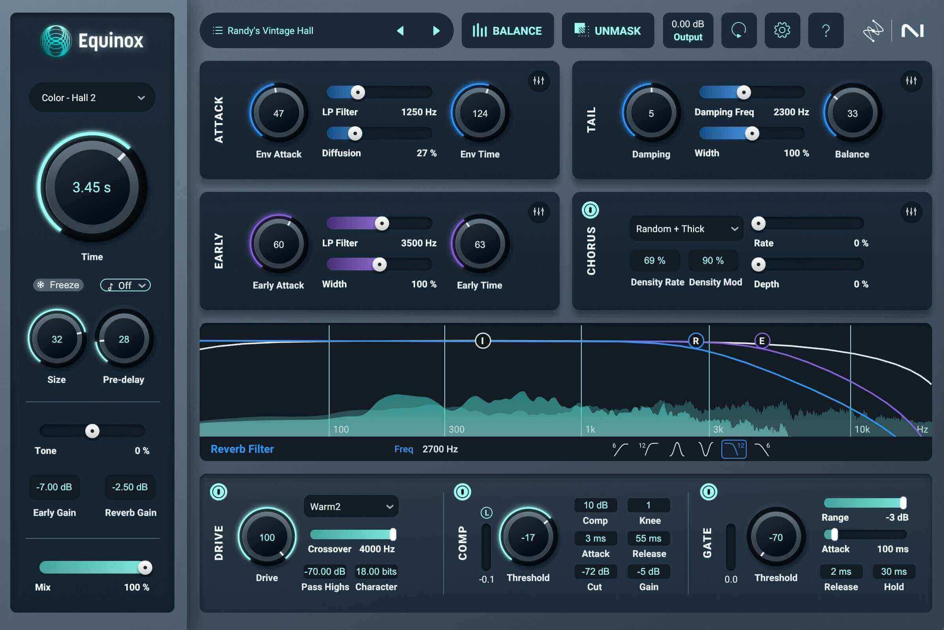Open the tempo sync Off dropdown
The image size is (944, 630).
coord(125,285)
